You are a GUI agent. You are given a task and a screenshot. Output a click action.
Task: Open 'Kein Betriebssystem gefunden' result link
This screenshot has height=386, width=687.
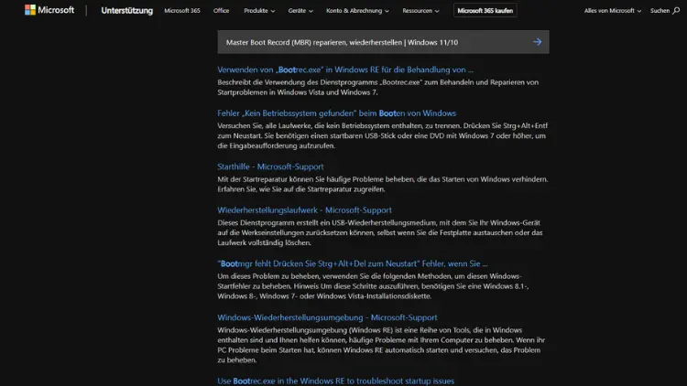336,113
